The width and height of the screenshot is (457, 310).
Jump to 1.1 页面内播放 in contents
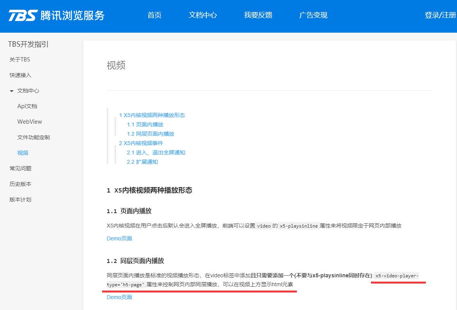[x=145, y=124]
